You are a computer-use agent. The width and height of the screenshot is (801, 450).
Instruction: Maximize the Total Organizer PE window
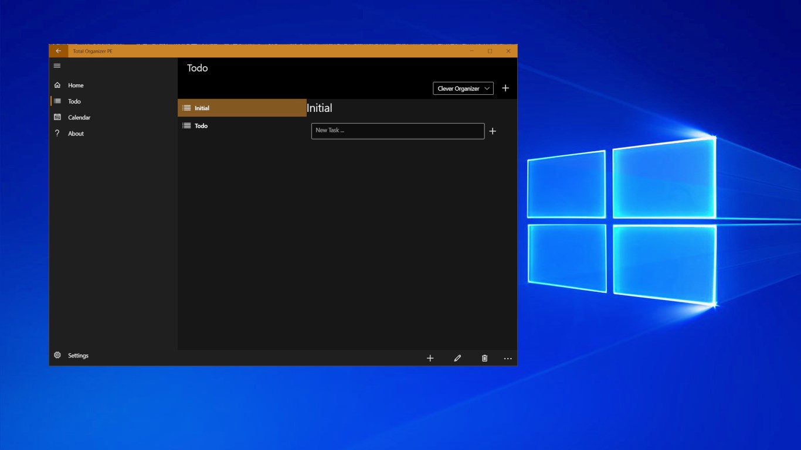(x=490, y=51)
